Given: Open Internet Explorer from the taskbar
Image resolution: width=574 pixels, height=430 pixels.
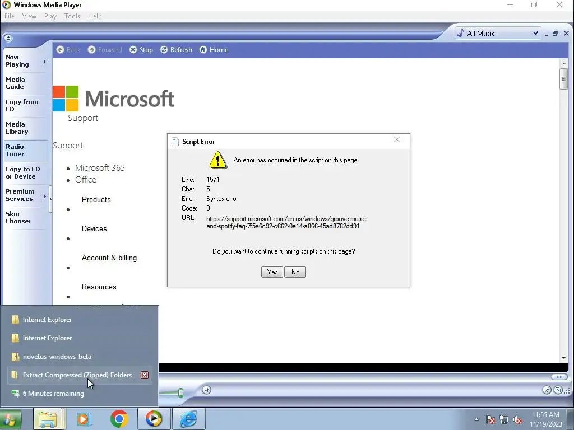Looking at the screenshot, I should [x=189, y=419].
